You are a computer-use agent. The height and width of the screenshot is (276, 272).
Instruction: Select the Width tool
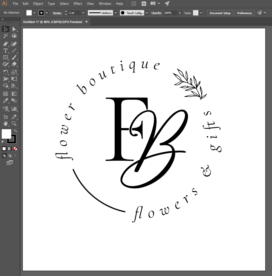(x=5, y=79)
